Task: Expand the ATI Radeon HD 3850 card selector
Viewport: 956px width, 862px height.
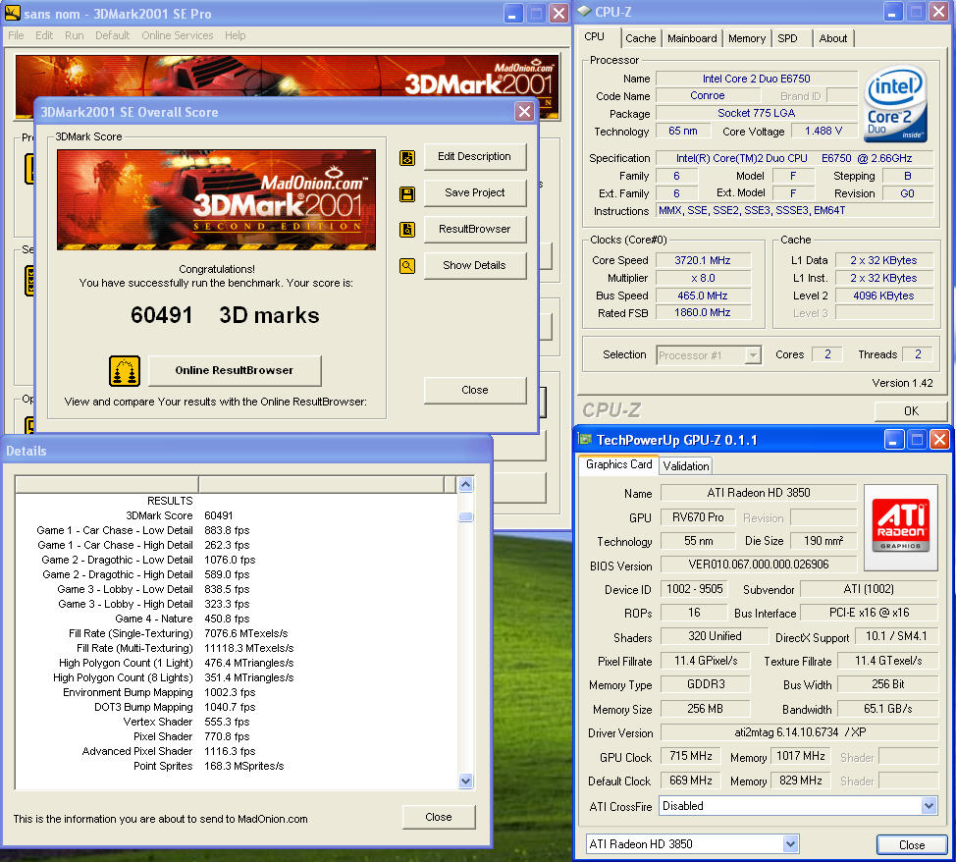Action: click(790, 844)
